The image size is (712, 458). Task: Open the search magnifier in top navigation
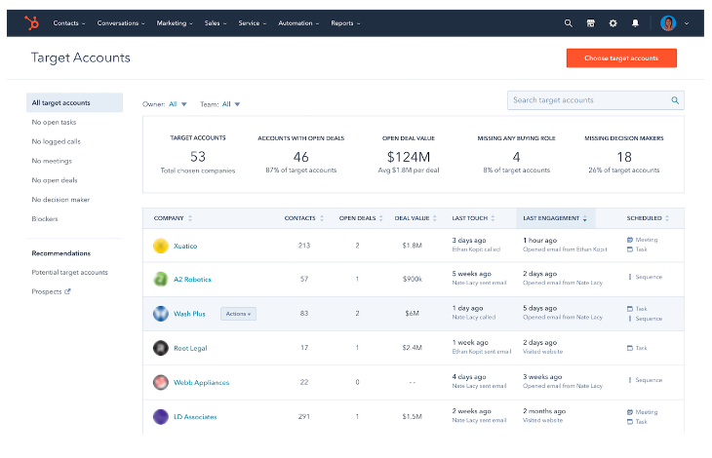tap(568, 23)
